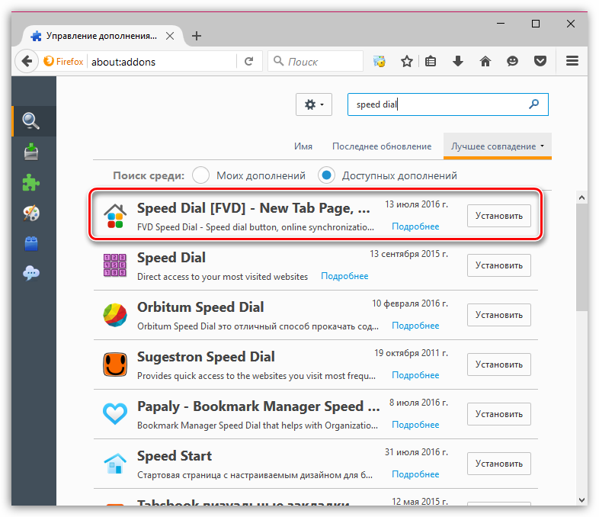Screen dimensions: 599x517
Task: Show bookmarks list icon
Action: point(431,61)
